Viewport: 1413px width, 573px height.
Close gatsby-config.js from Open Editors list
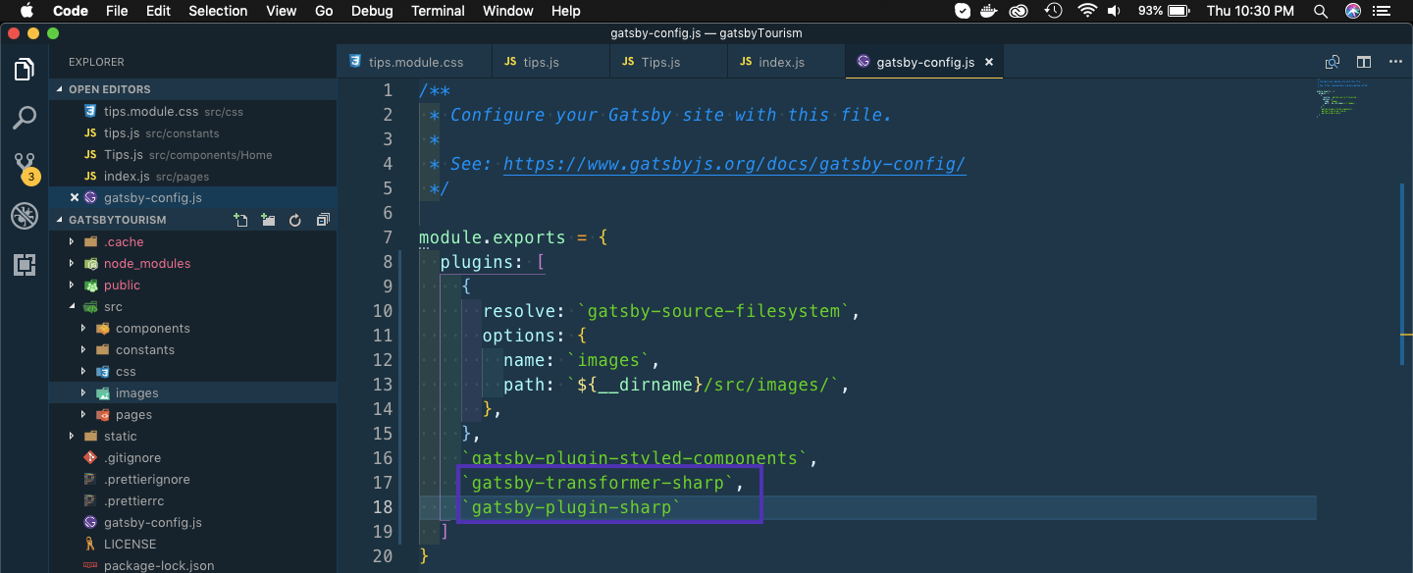[x=74, y=198]
